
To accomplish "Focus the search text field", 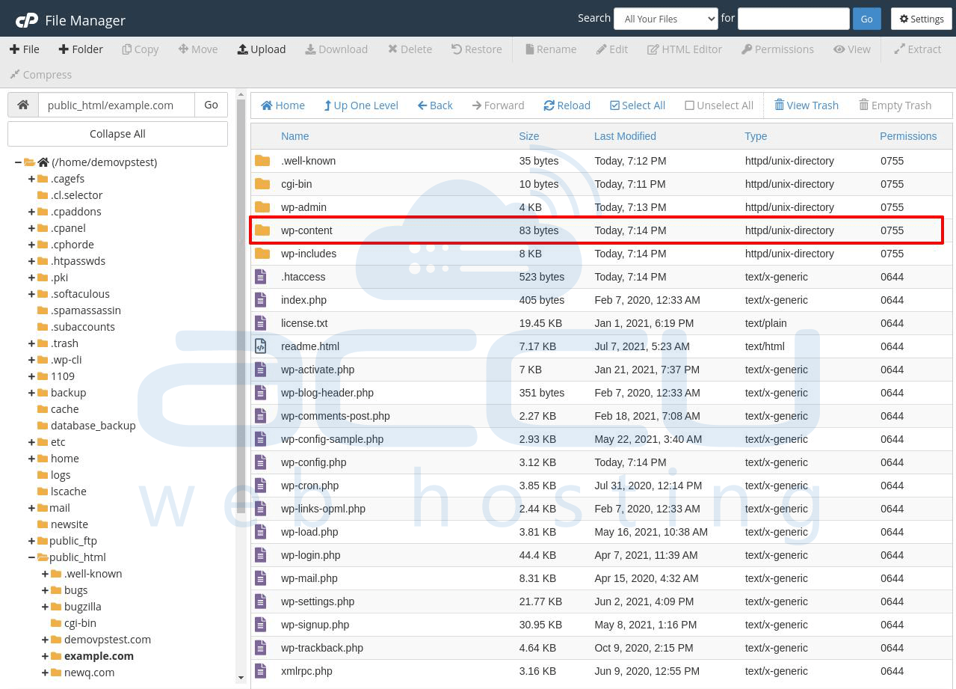I will (x=794, y=19).
